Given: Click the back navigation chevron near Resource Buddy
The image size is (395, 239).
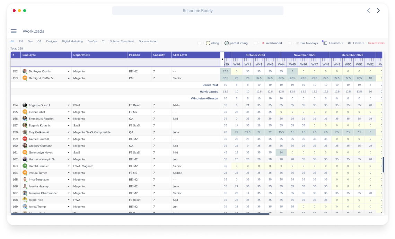Looking at the screenshot, I should (x=368, y=10).
